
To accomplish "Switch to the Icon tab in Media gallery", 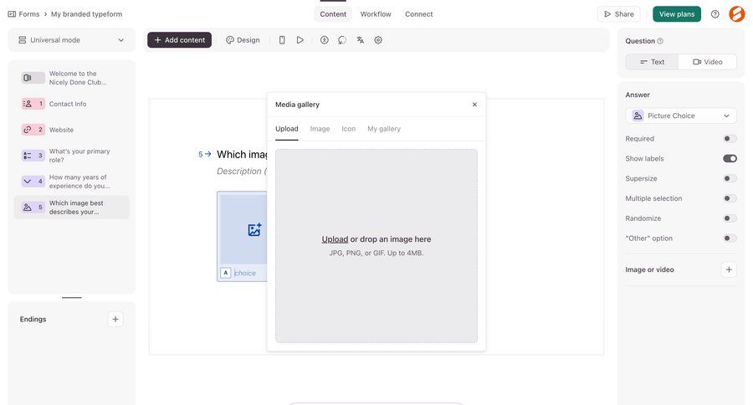I will [349, 129].
